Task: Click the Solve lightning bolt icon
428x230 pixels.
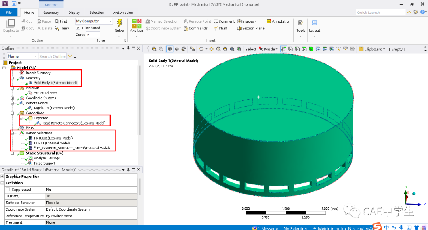Action: pos(120,23)
